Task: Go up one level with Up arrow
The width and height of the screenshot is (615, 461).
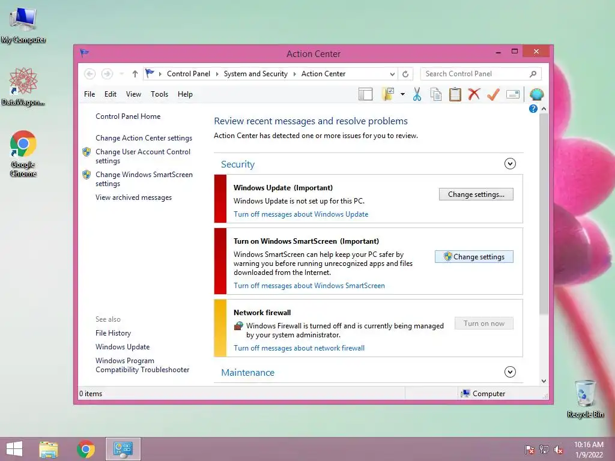Action: tap(135, 74)
